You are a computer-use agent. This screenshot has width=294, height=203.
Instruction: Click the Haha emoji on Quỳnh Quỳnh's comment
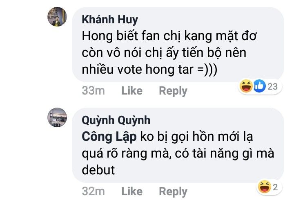pyautogui.click(x=265, y=187)
